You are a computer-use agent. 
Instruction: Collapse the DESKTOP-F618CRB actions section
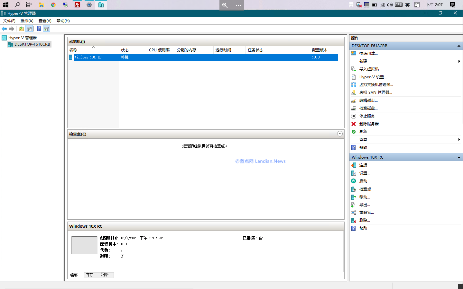[459, 46]
